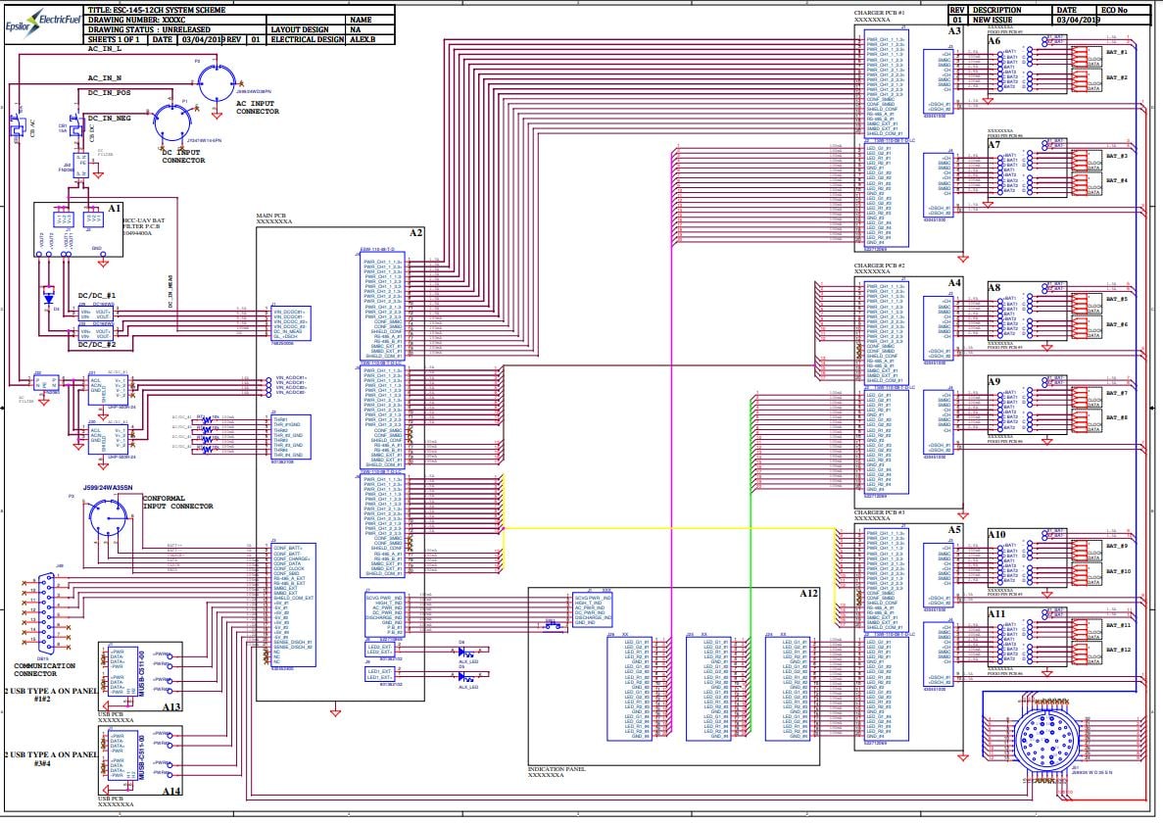
Task: Click the A3 charger PCB designator
Action: click(x=953, y=31)
